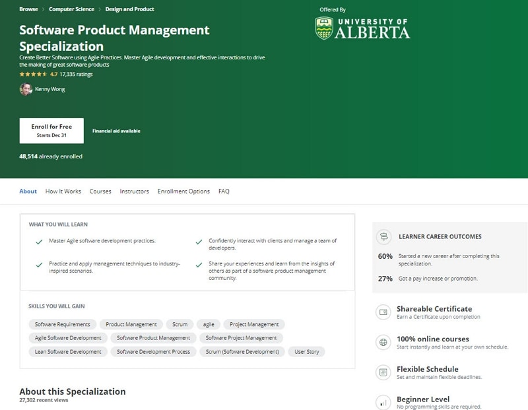The width and height of the screenshot is (528, 410).
Task: Open the Design and Product breadcrumb
Action: (129, 9)
